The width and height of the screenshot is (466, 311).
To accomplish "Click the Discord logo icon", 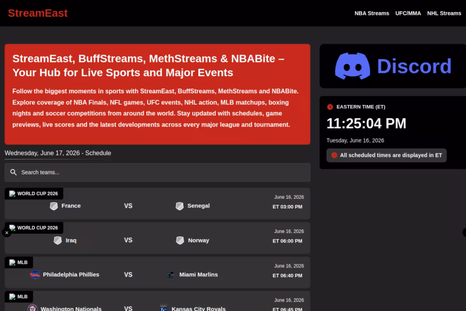I will (x=353, y=66).
